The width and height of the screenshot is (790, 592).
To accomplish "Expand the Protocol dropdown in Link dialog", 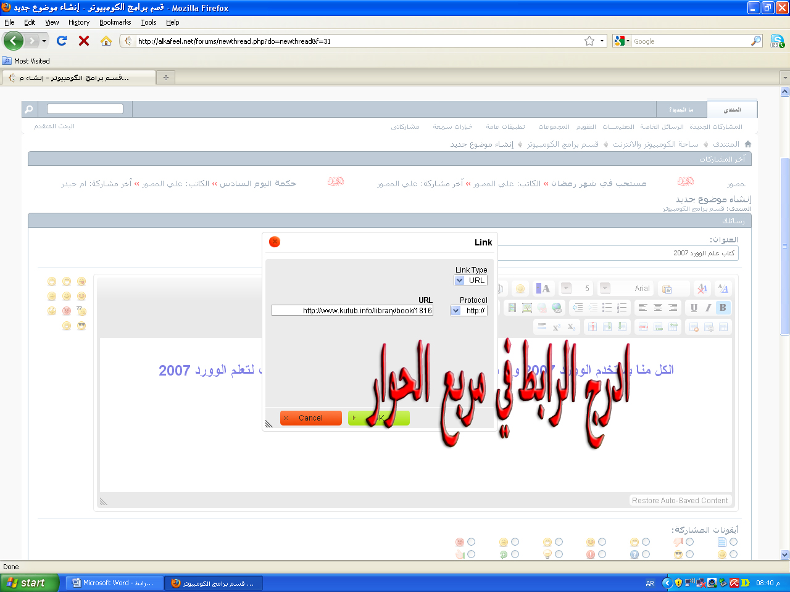I will [x=456, y=311].
